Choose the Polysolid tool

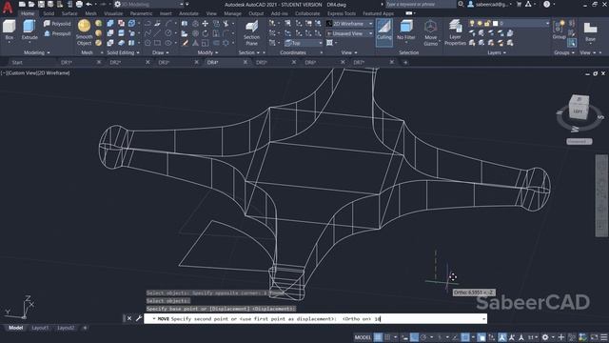pos(57,24)
